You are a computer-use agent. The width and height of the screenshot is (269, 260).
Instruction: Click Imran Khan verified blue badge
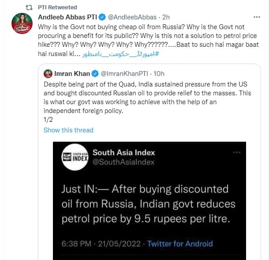point(95,74)
